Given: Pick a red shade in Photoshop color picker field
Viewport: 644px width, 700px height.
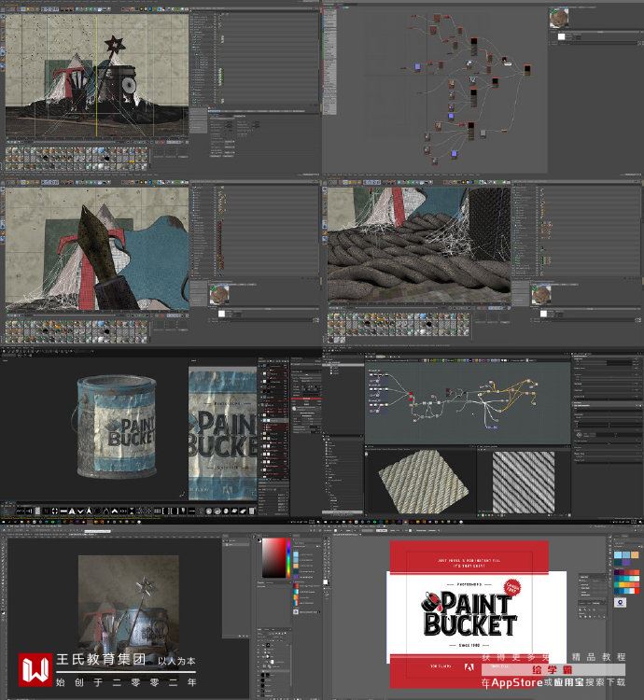Looking at the screenshot, I should (273, 557).
